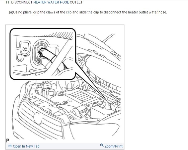Image resolution: width=188 pixels, height=150 pixels.
Task: Open the HEATER WATER HOSE link
Action: pyautogui.click(x=51, y=2)
